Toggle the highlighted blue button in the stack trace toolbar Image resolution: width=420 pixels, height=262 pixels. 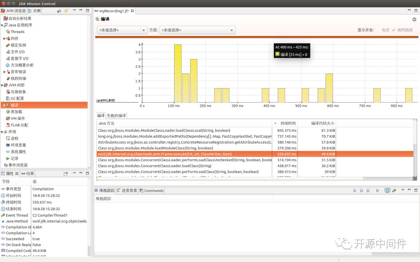387,190
